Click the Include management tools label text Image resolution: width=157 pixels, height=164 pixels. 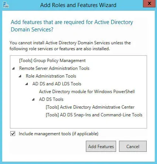point(59,134)
